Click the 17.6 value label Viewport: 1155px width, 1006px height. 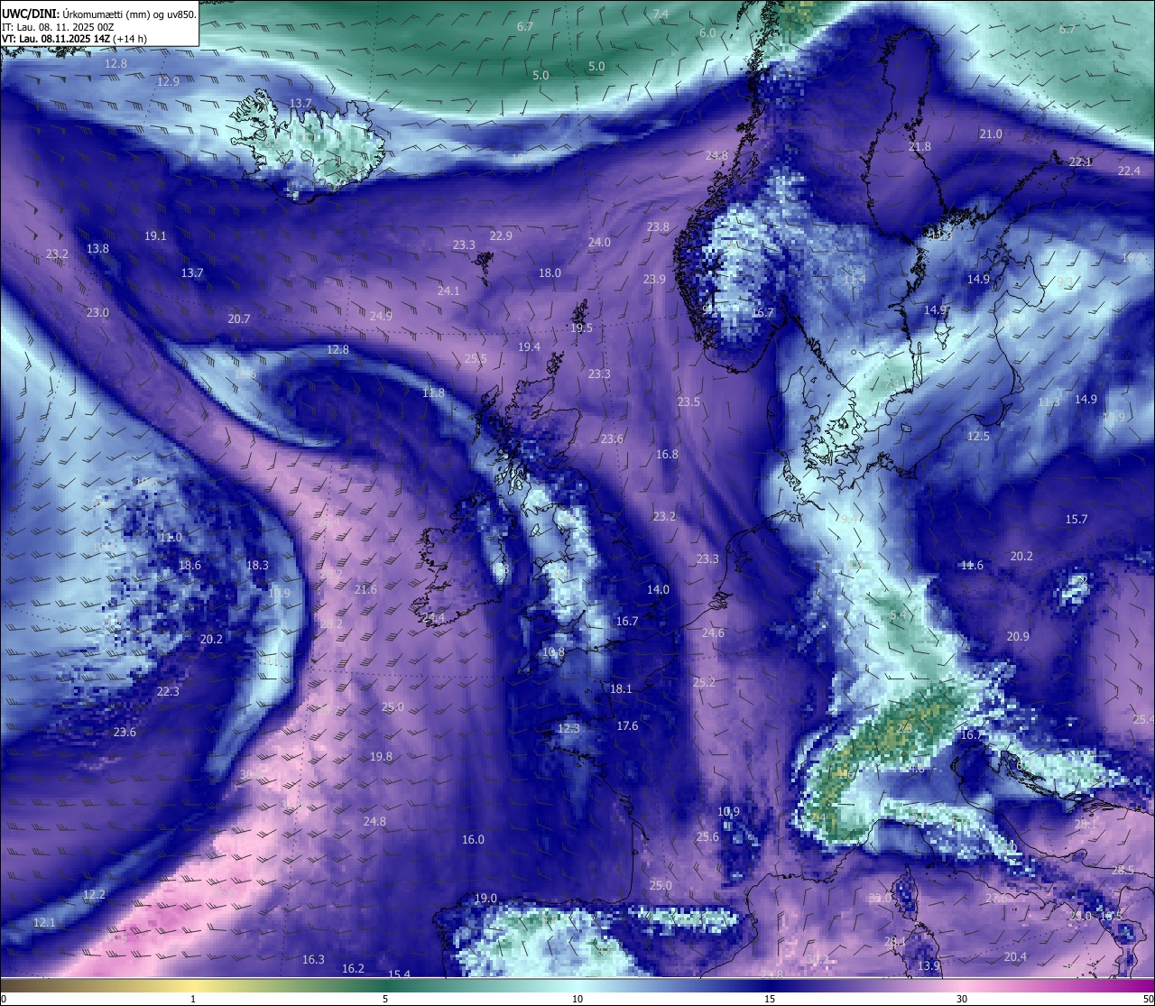[627, 726]
